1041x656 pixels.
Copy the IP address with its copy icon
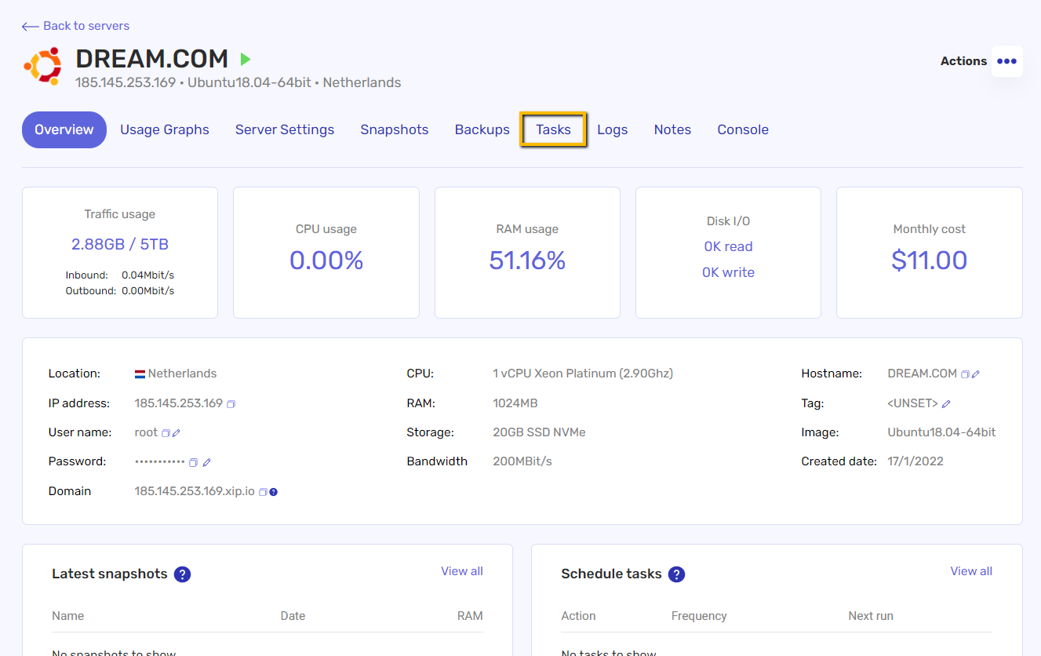(231, 404)
